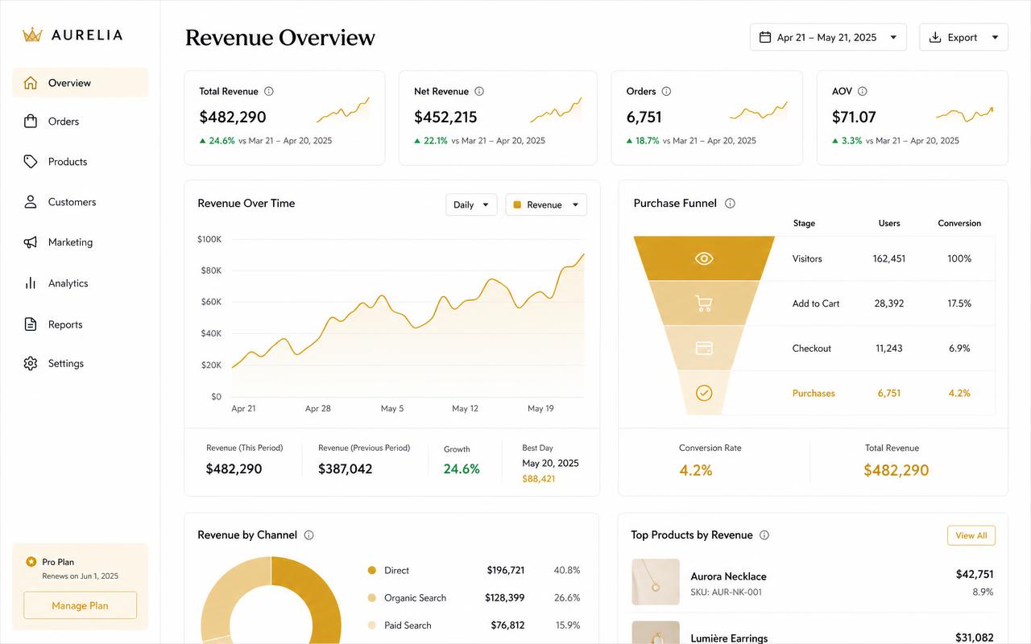Click info icon beside Purchase Funnel

[x=730, y=203]
